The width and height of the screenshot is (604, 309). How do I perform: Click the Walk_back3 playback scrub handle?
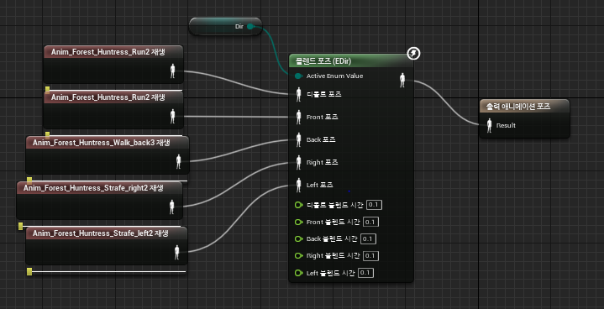(29, 181)
